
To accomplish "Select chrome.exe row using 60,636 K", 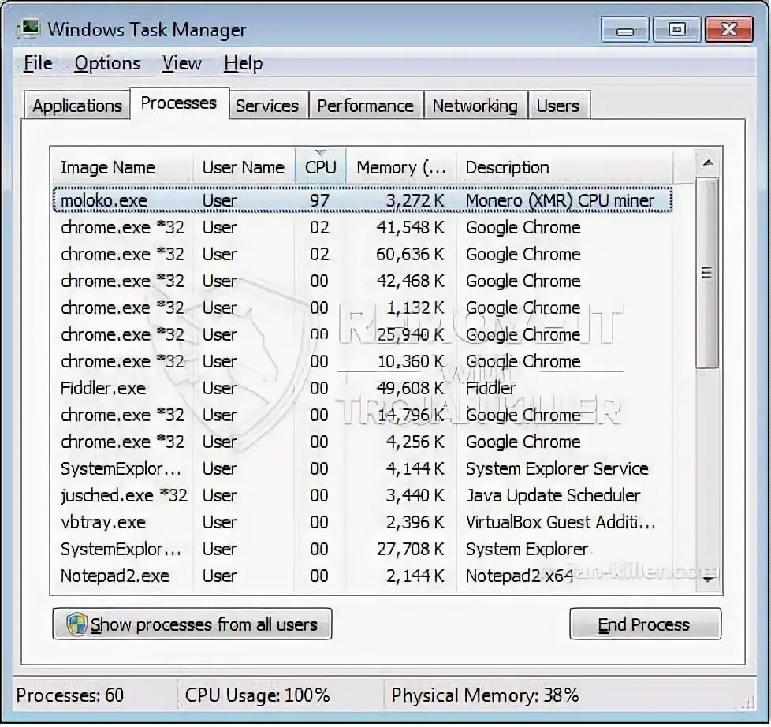I will pos(363,255).
